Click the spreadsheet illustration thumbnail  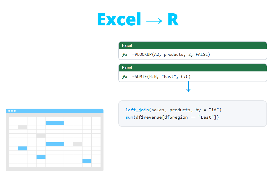click(x=55, y=140)
